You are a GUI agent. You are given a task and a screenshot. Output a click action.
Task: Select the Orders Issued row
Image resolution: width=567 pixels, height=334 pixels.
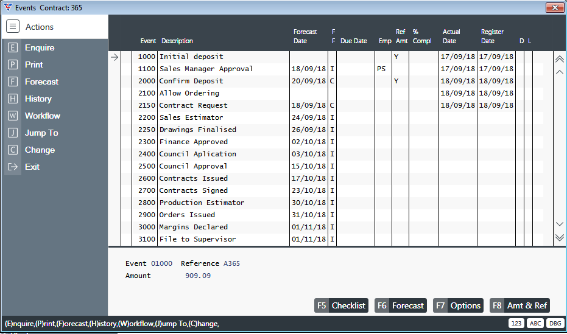coord(331,215)
